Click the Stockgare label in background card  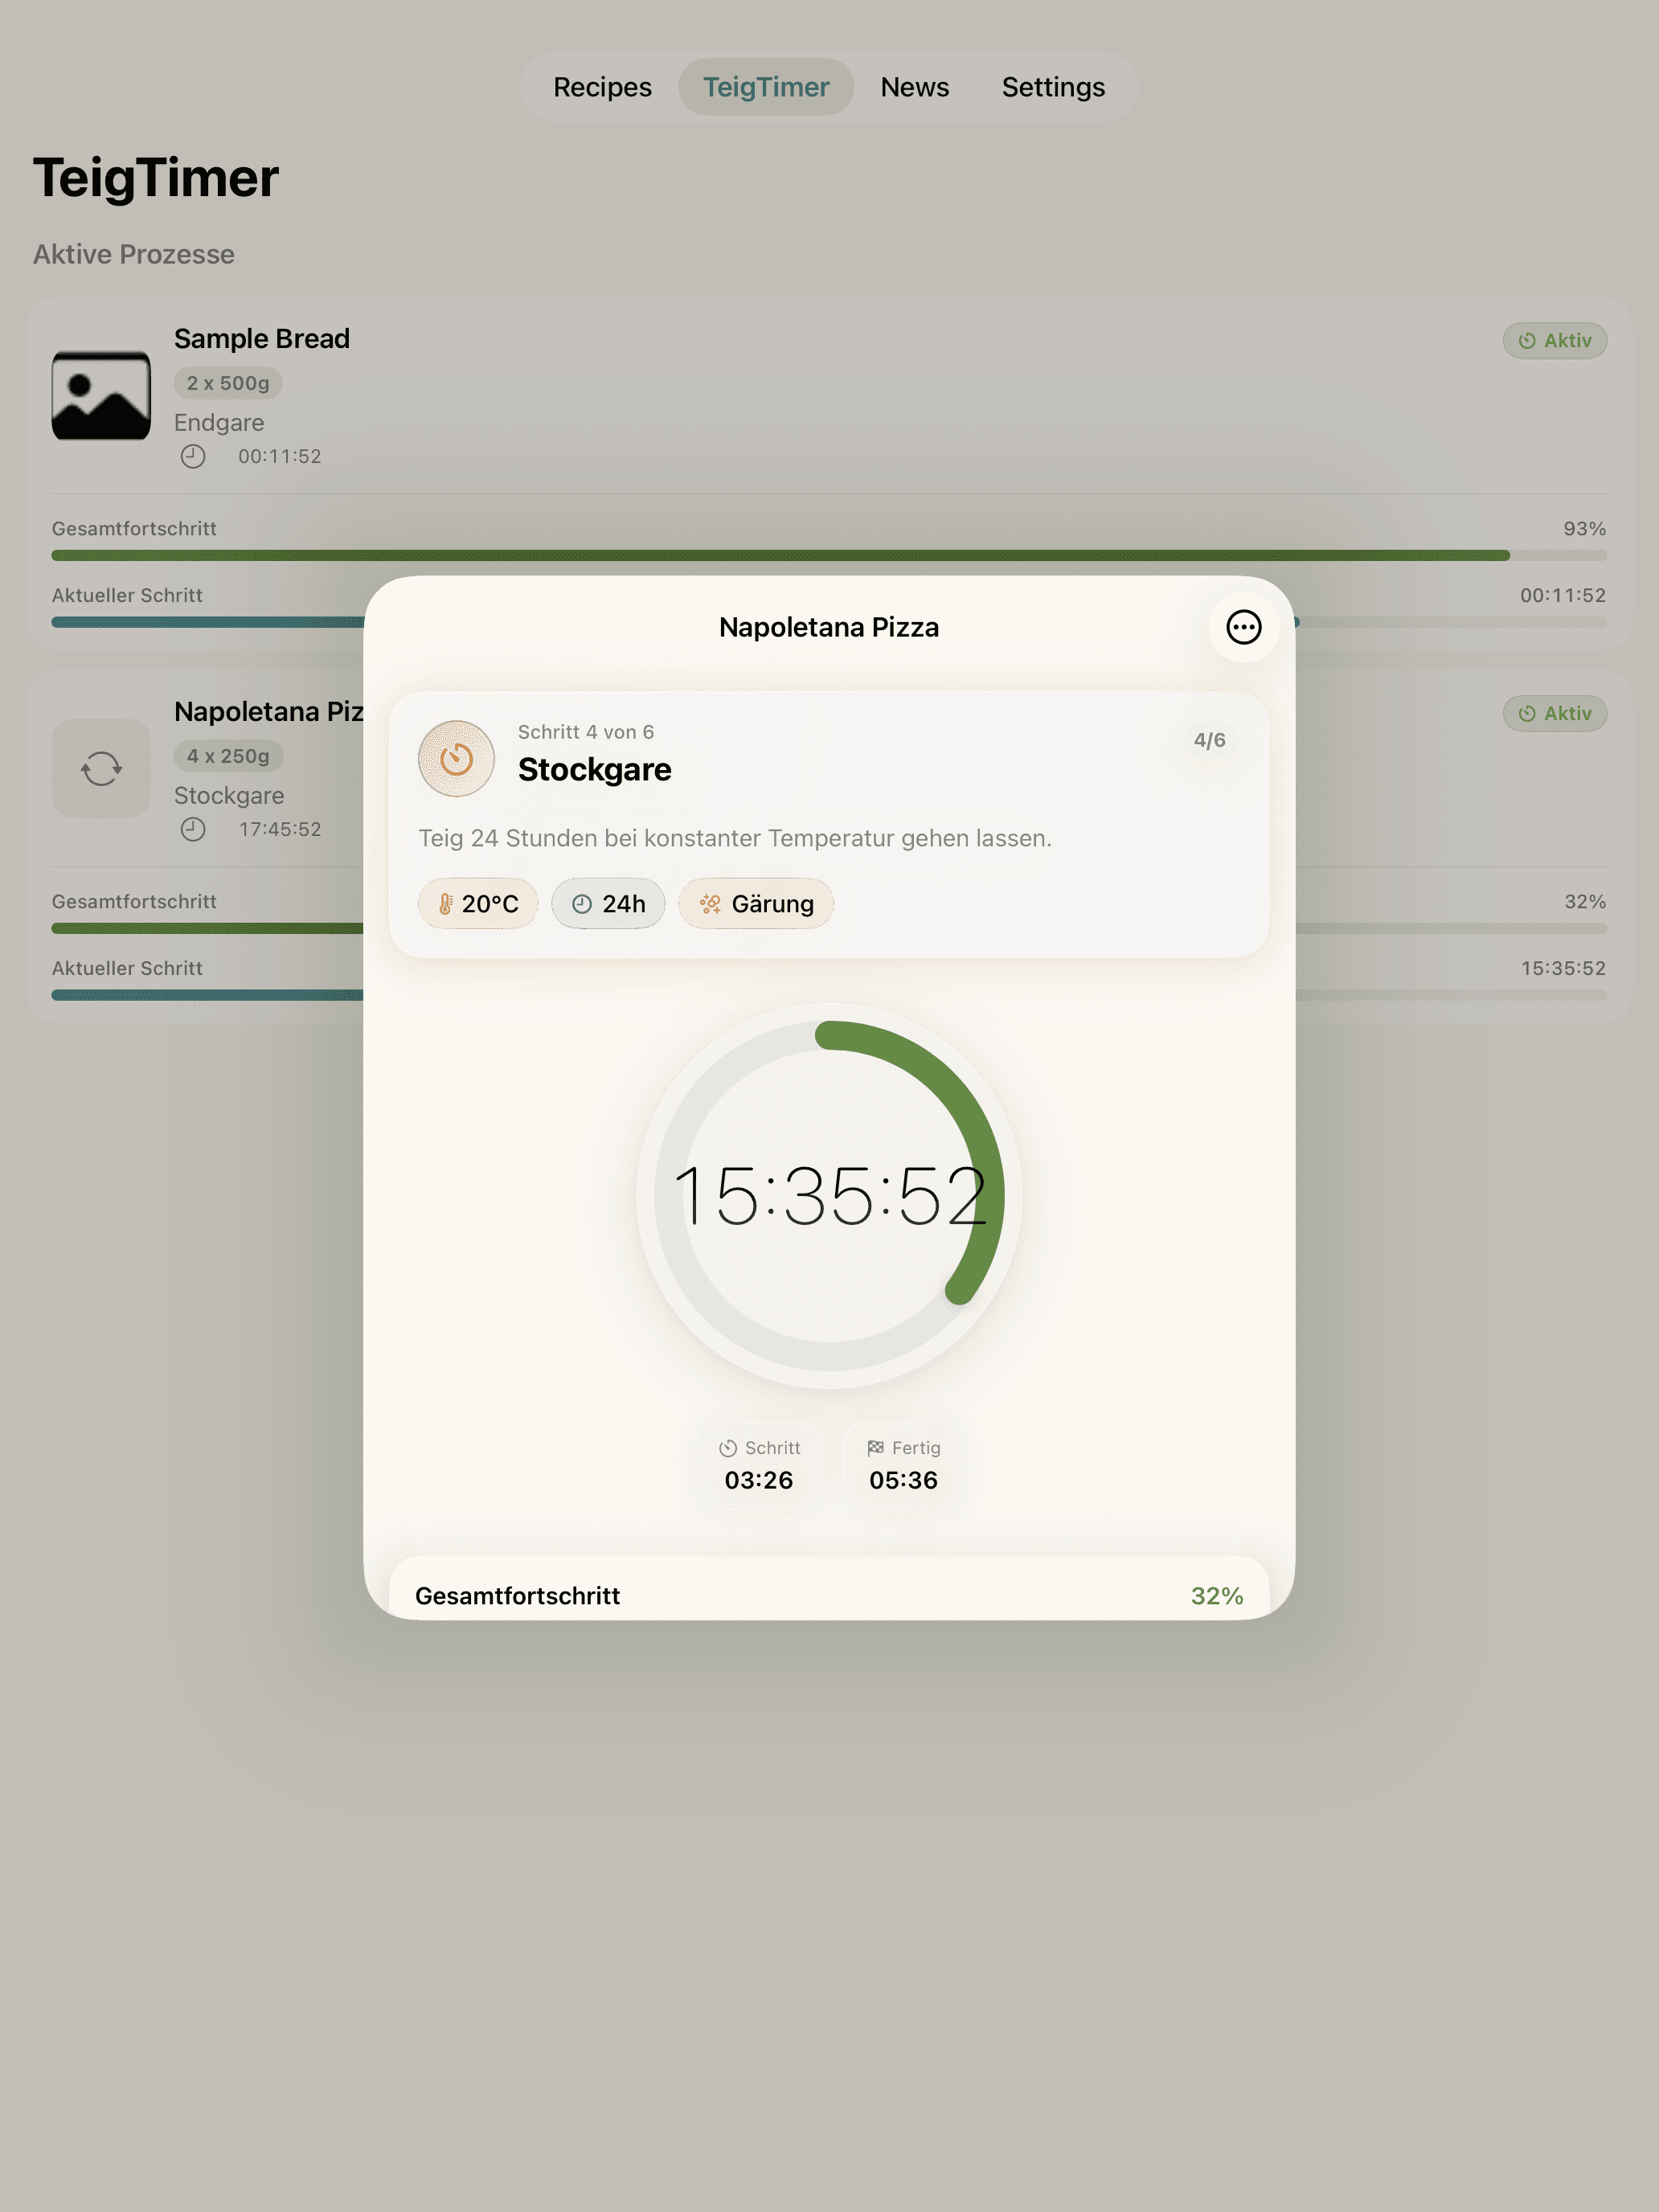(229, 796)
